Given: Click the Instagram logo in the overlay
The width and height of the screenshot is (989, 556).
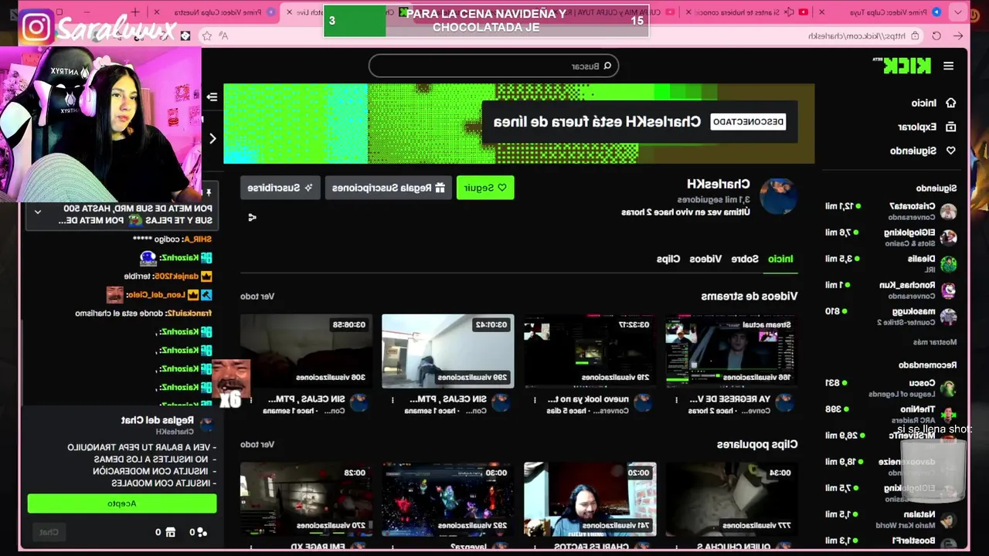Looking at the screenshot, I should pyautogui.click(x=36, y=28).
